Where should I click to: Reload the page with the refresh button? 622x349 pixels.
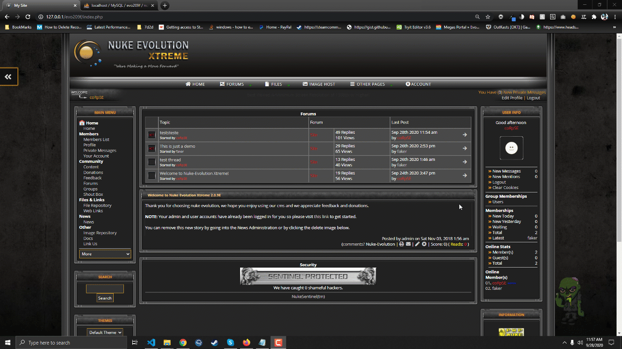coord(28,16)
